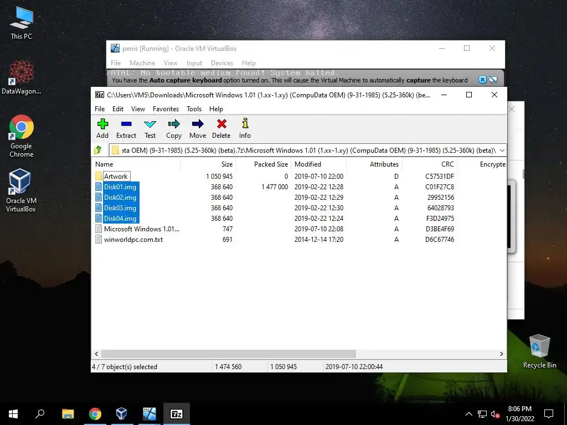Click the scroll left arrow
Screen dimensions: 567x425
[96, 354]
